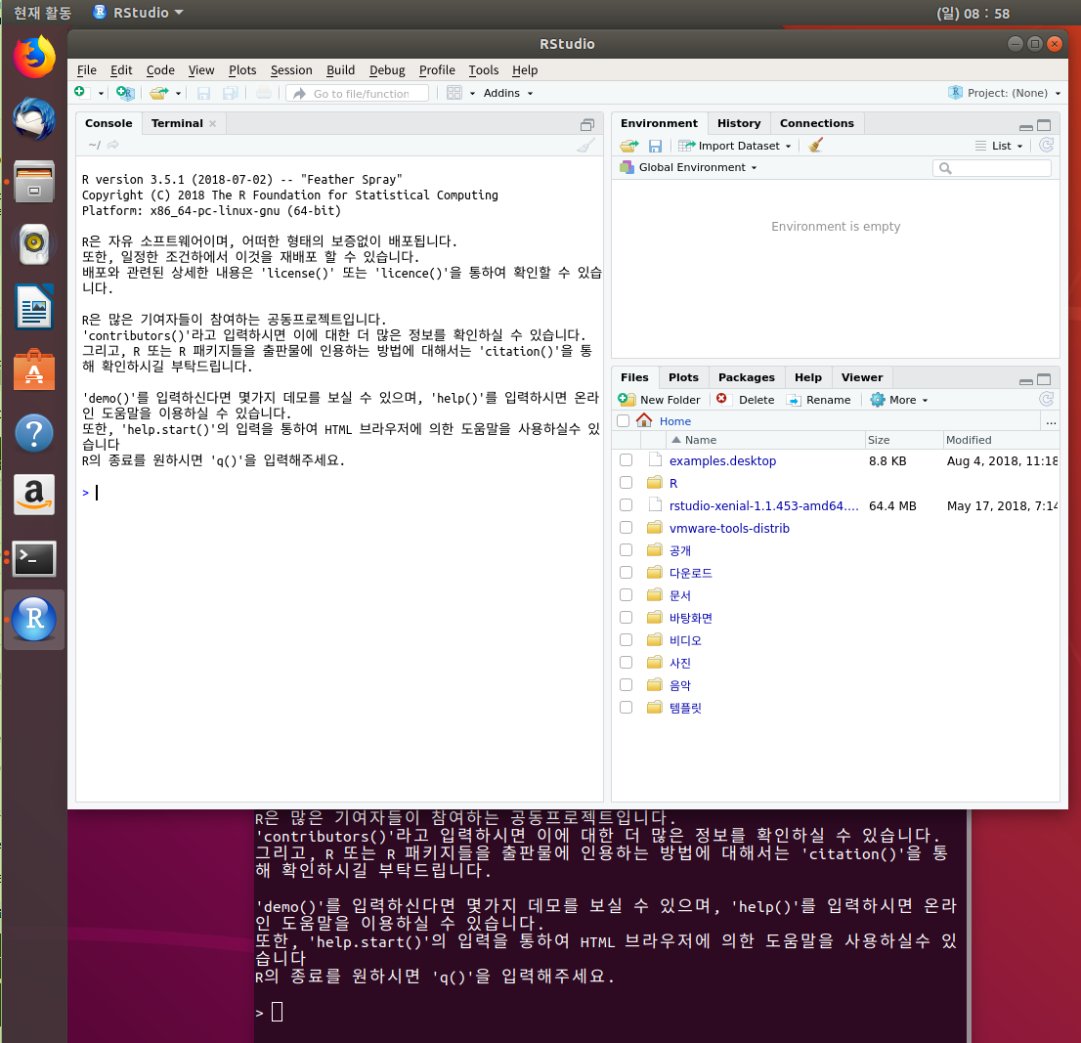1081x1043 pixels.
Task: Open the Global Environment dropdown
Action: click(688, 167)
